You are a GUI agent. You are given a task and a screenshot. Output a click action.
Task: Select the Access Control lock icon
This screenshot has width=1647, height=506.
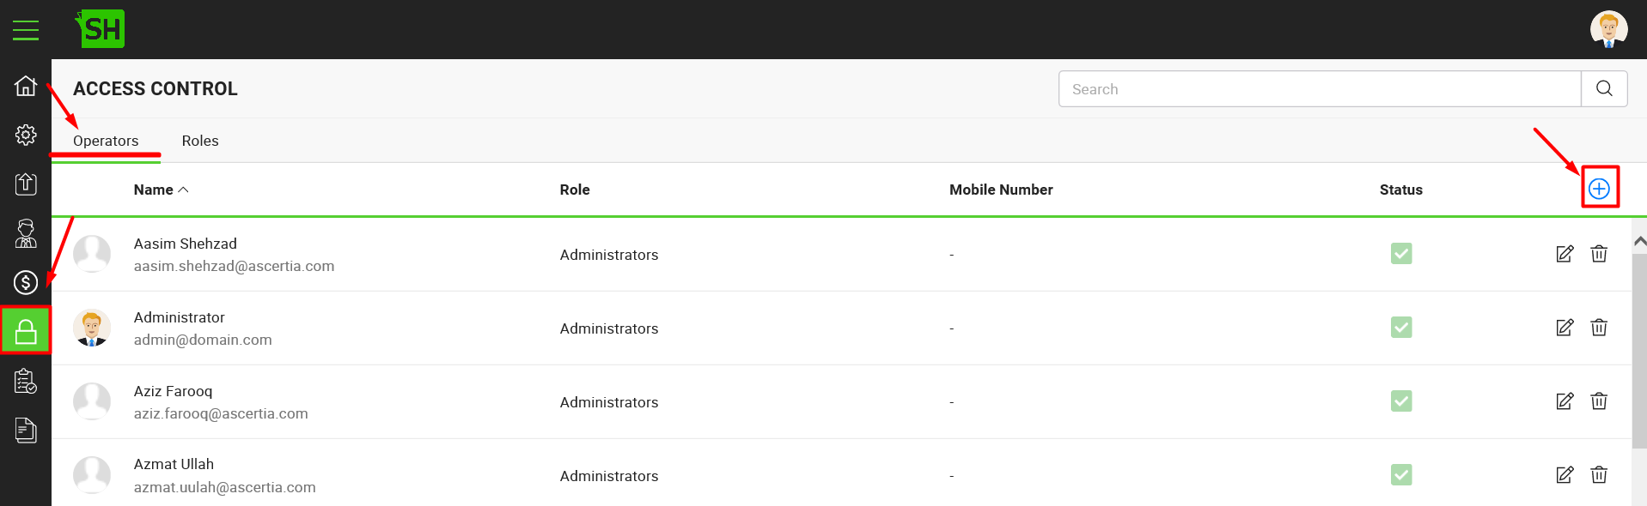point(26,330)
